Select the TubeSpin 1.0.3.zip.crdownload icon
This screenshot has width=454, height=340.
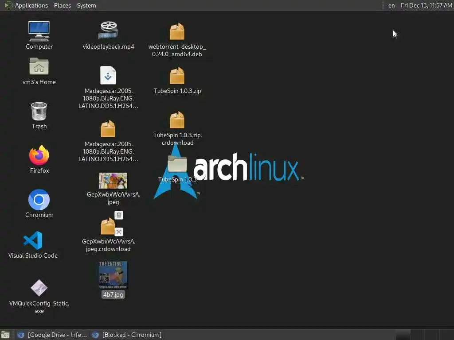pos(177,120)
